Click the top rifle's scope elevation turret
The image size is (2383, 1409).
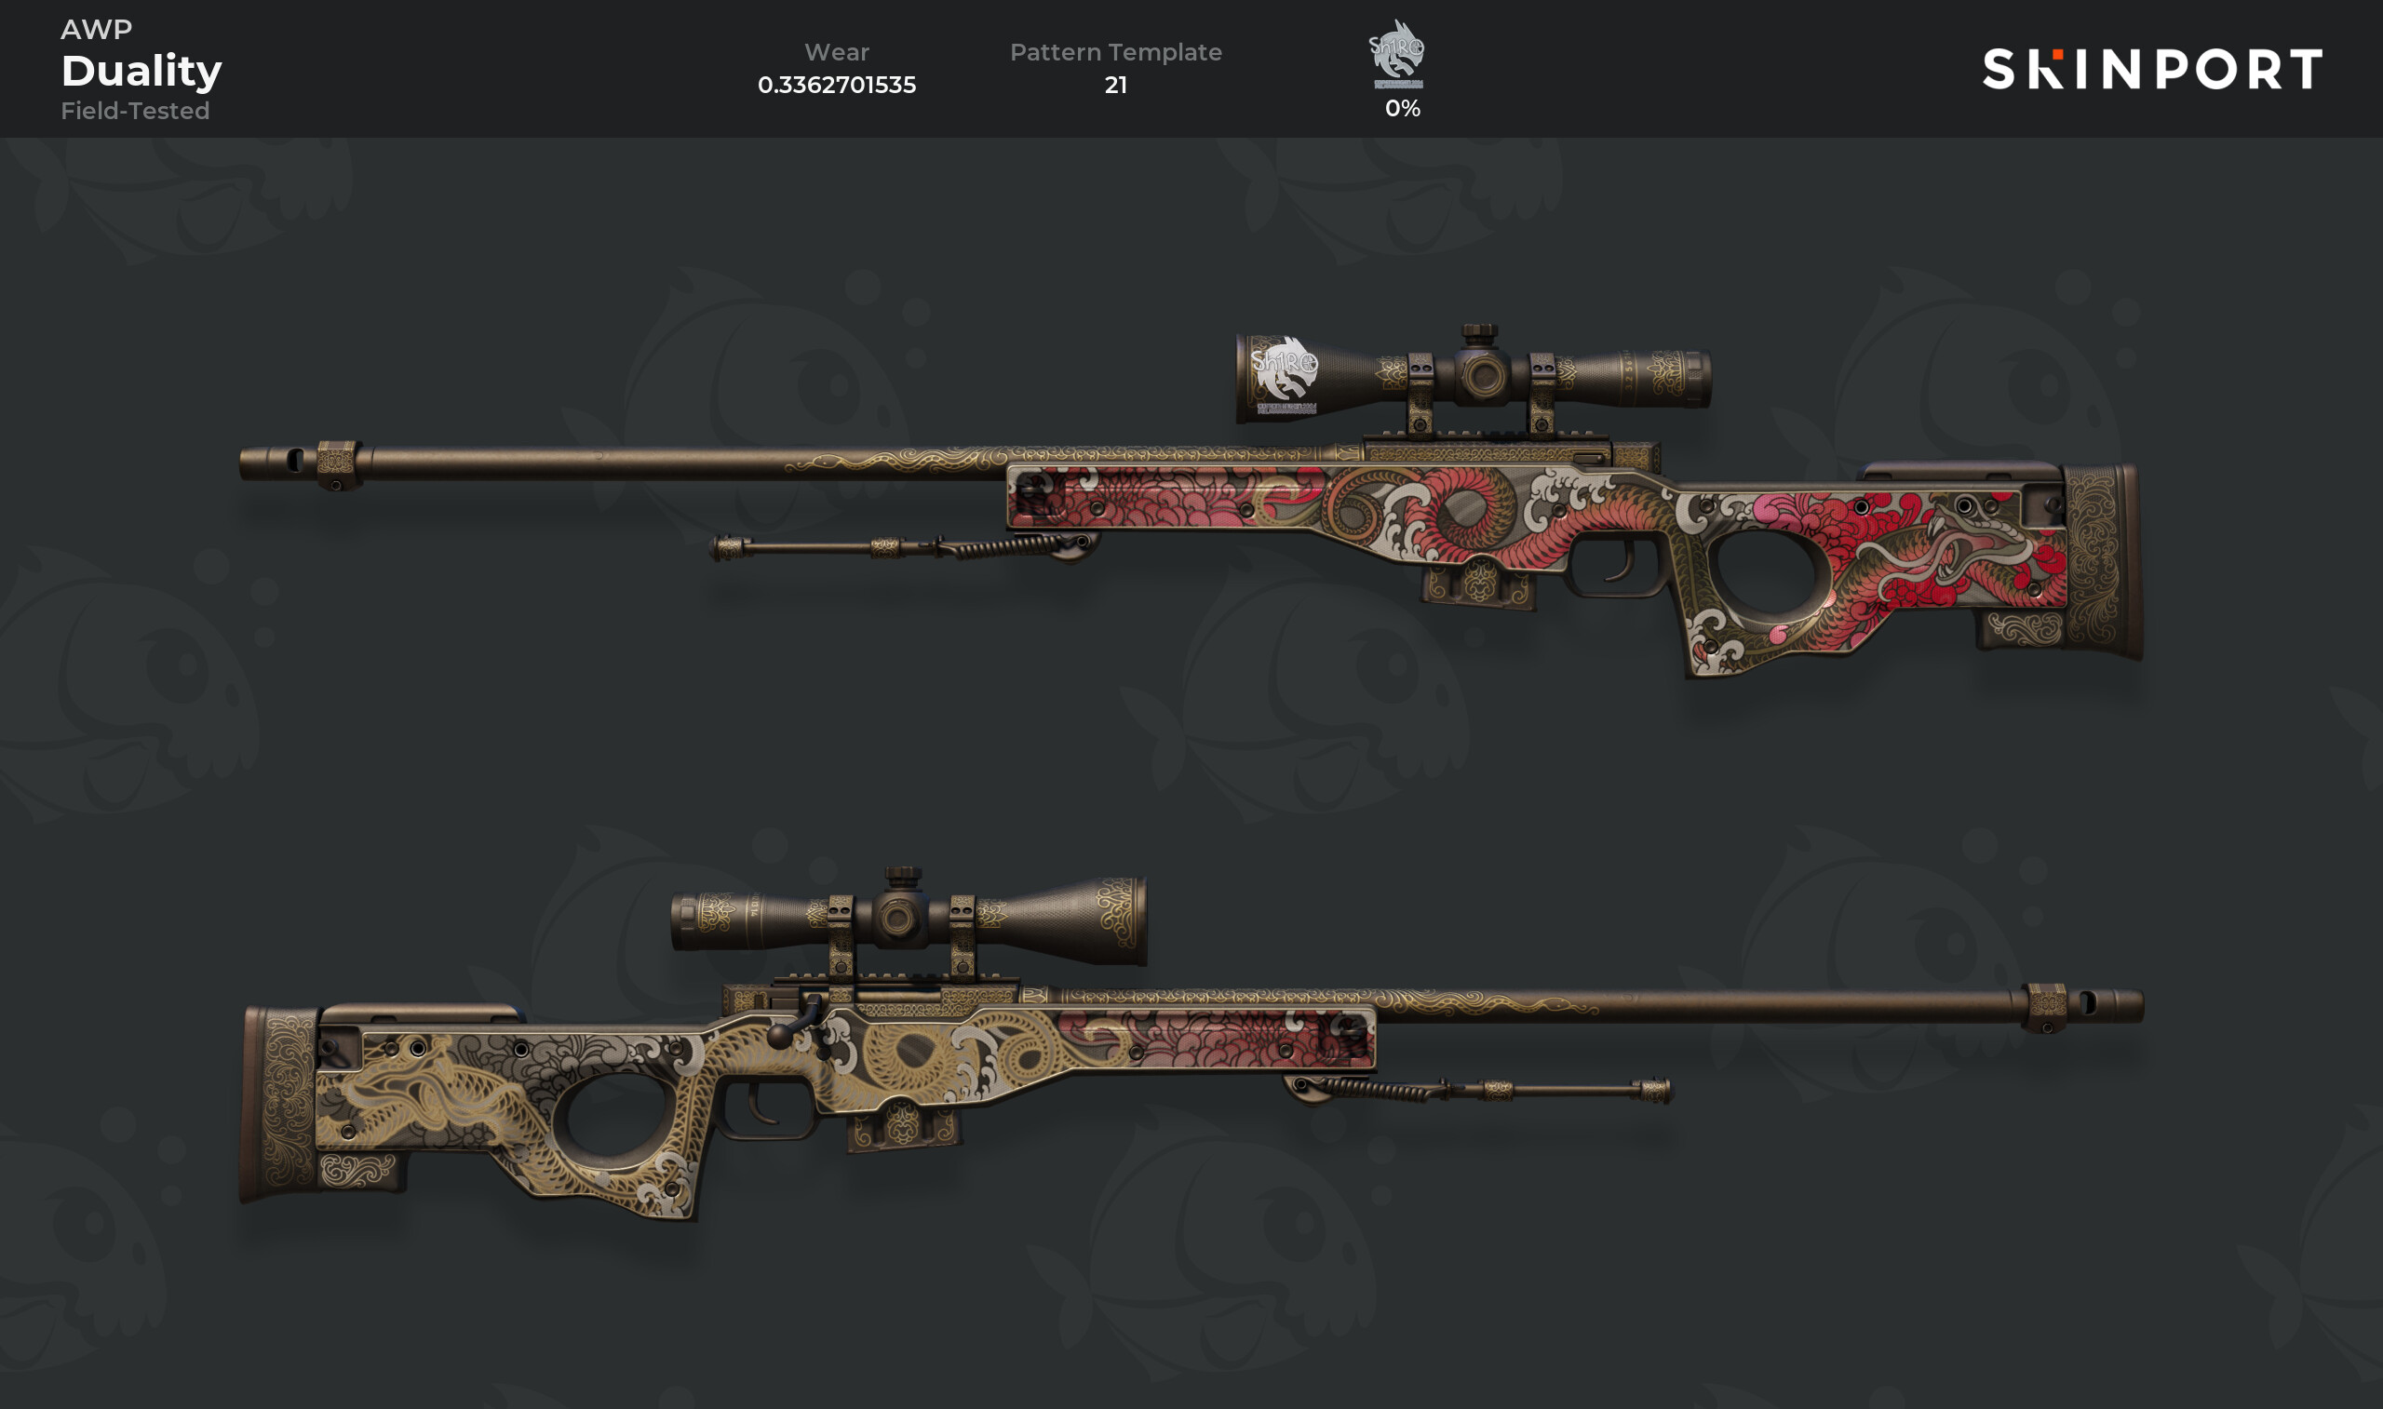(x=1479, y=334)
